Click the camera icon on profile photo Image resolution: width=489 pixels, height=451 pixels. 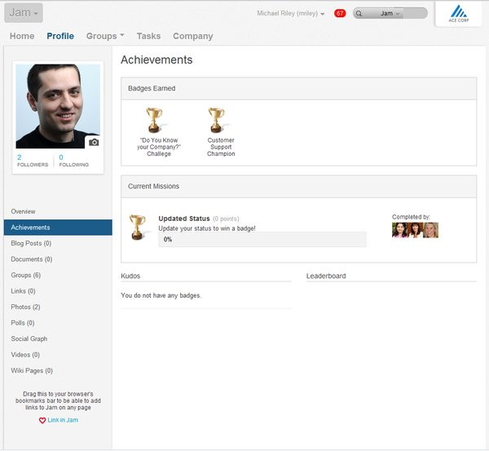(94, 143)
